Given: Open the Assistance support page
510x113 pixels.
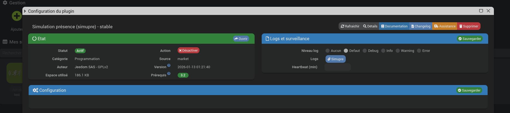Looking at the screenshot, I should click(x=445, y=26).
